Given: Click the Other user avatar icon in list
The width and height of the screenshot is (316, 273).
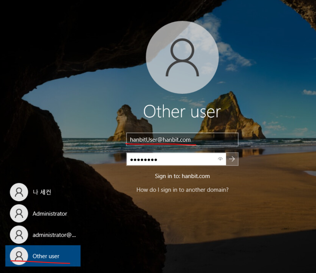Looking at the screenshot, I should tap(19, 256).
